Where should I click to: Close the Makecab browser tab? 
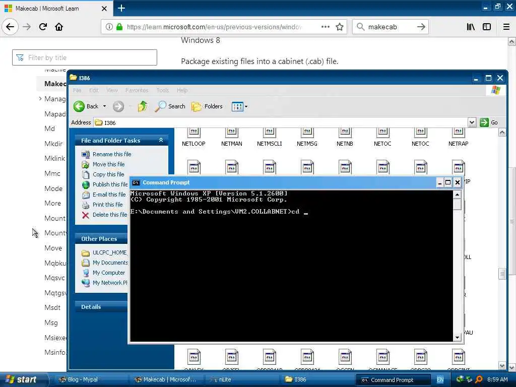[x=104, y=9]
